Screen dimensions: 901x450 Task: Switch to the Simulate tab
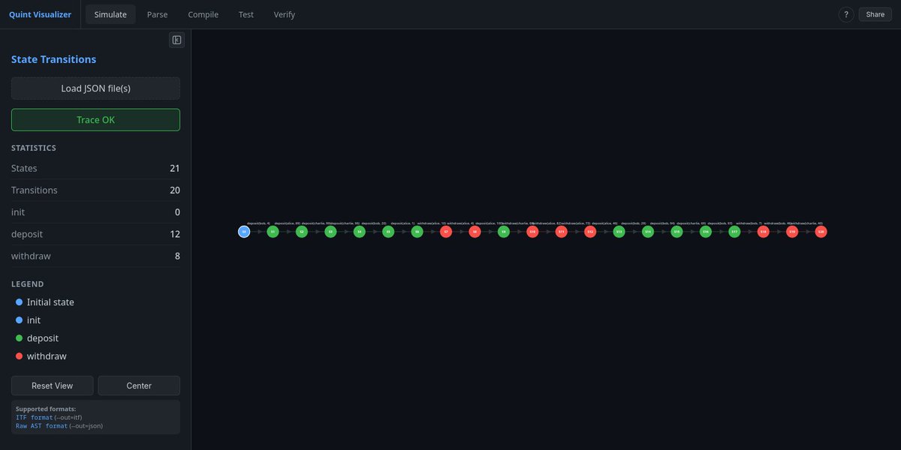tap(110, 14)
